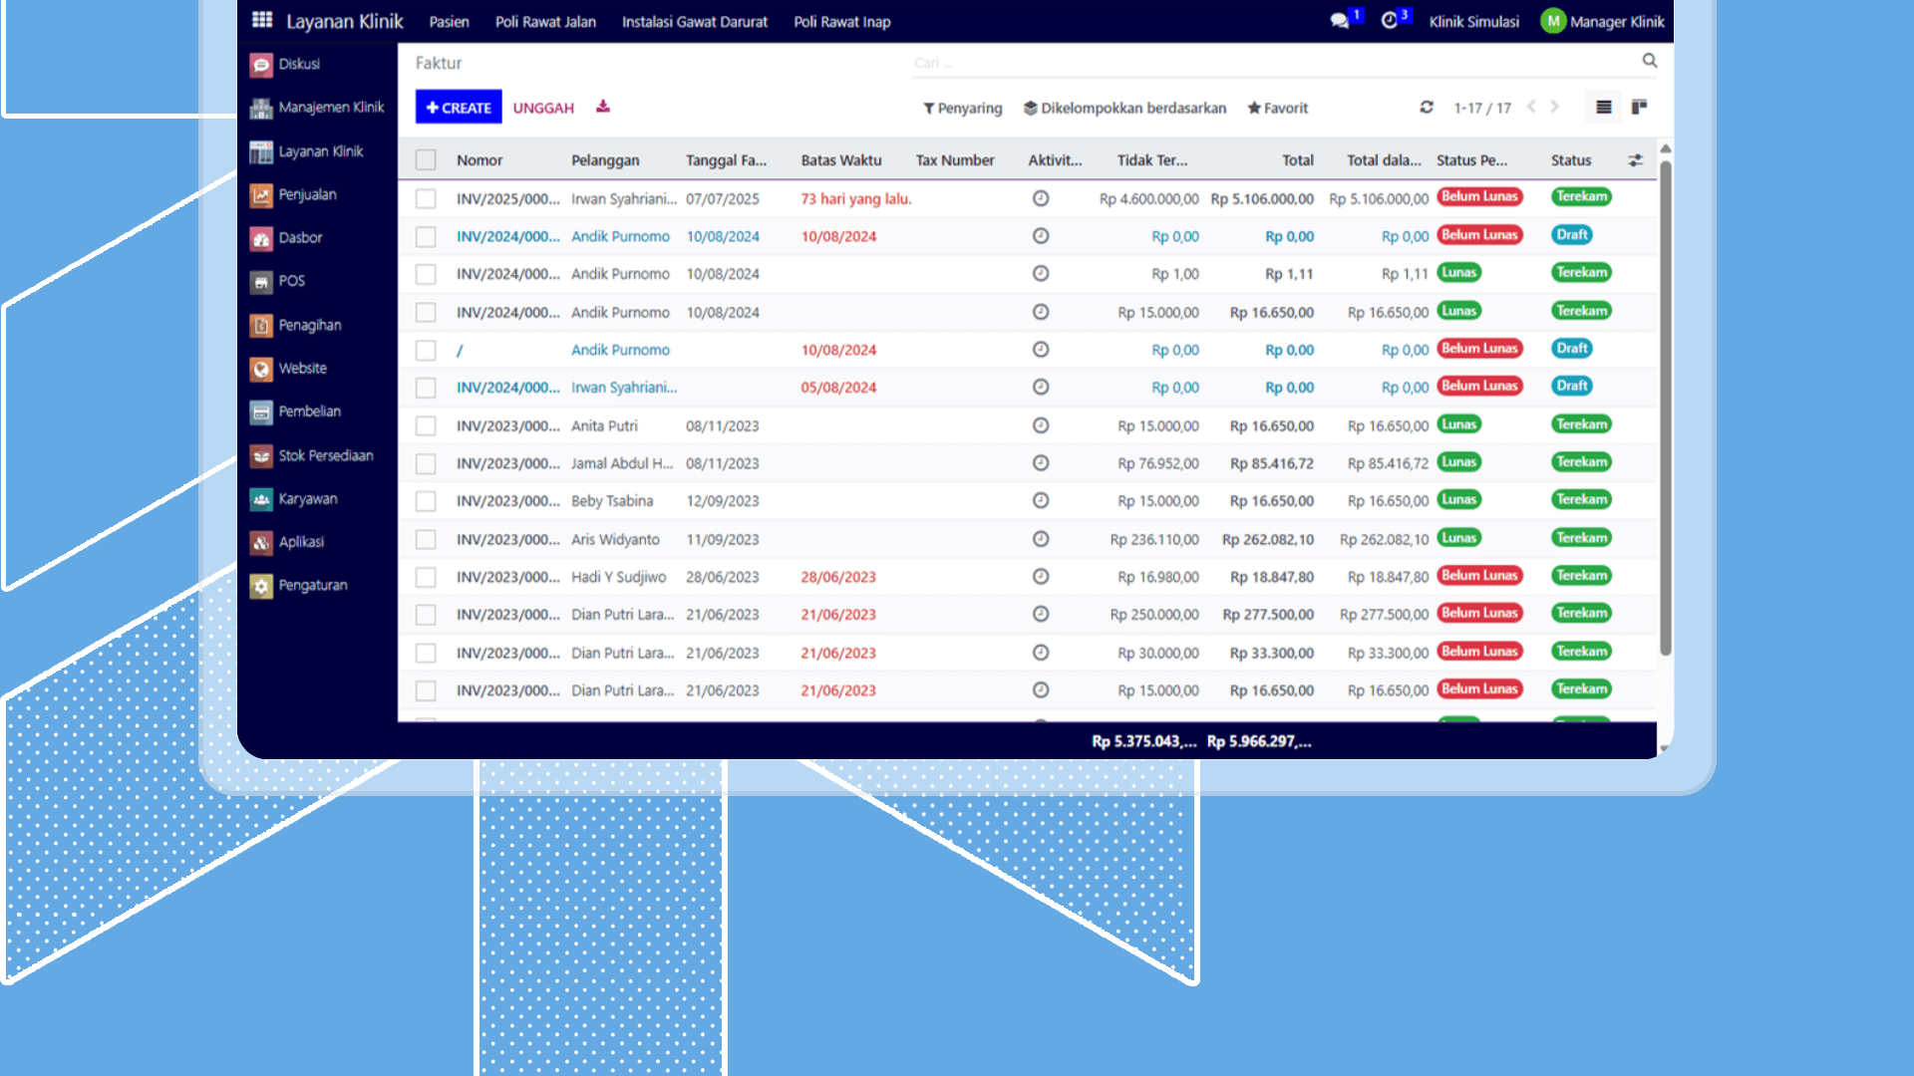The height and width of the screenshot is (1076, 1914).
Task: Click the CREATE button
Action: [x=459, y=108]
